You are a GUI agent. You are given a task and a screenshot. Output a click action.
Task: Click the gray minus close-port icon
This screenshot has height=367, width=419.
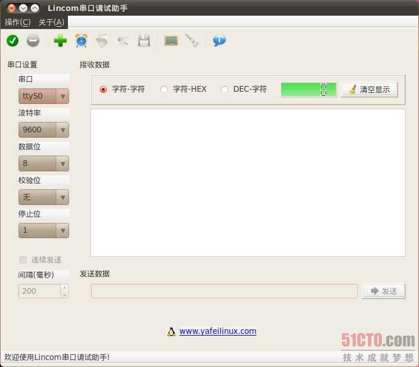33,41
